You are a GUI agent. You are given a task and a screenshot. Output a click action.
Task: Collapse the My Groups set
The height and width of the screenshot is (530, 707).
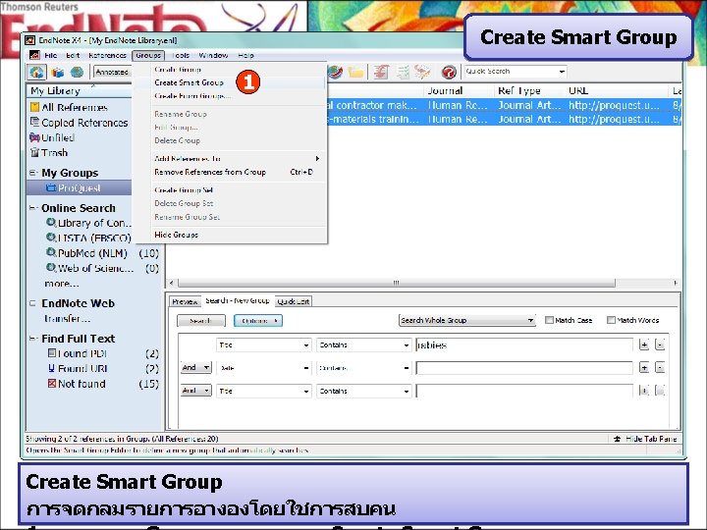tap(33, 173)
